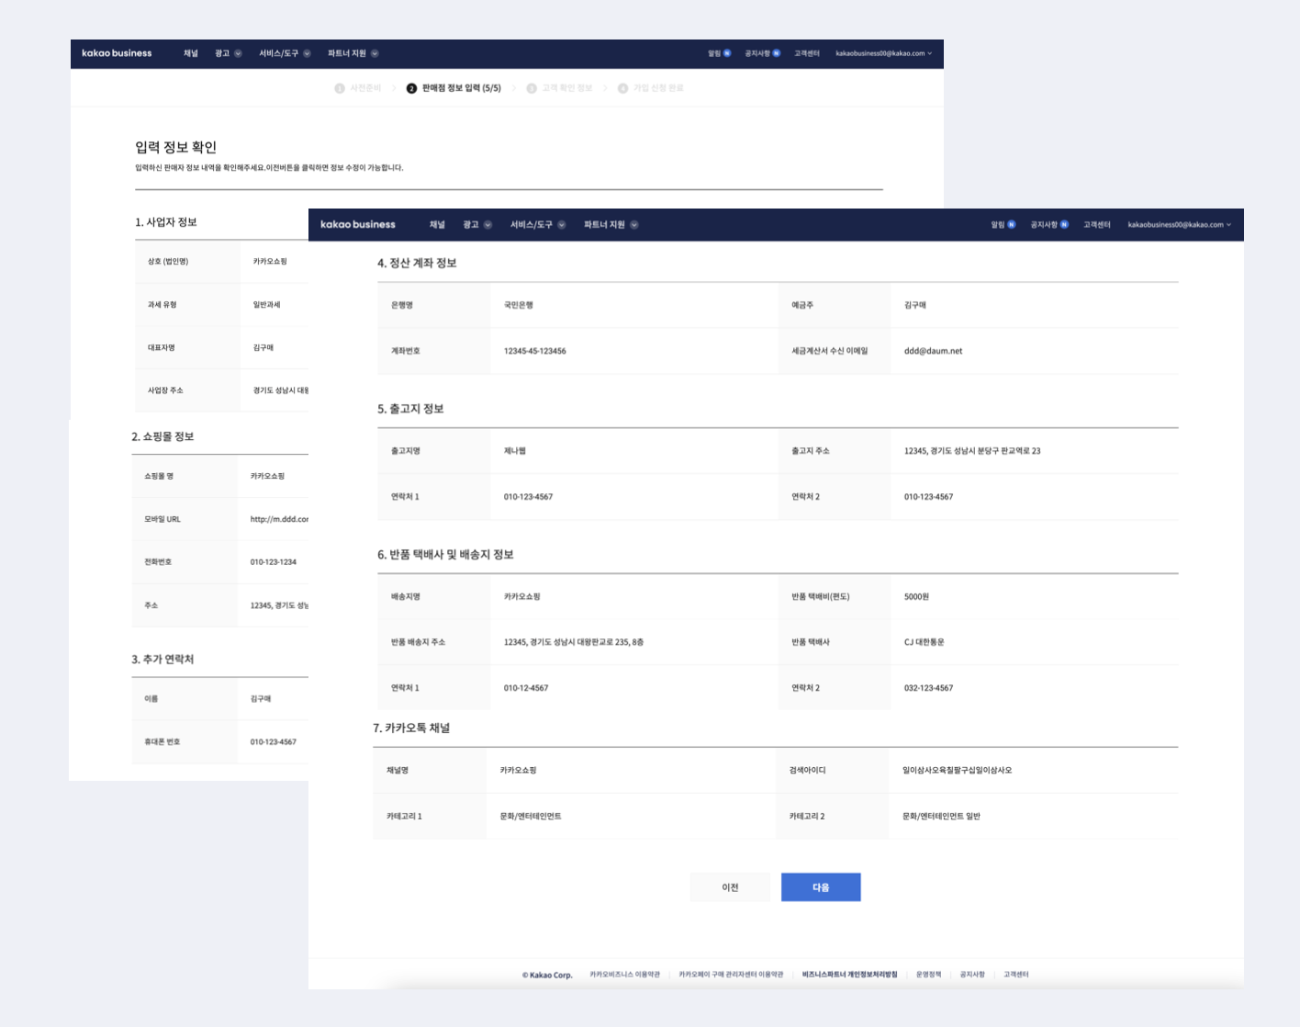
Task: Click contact value 032-123-4567
Action: (928, 688)
